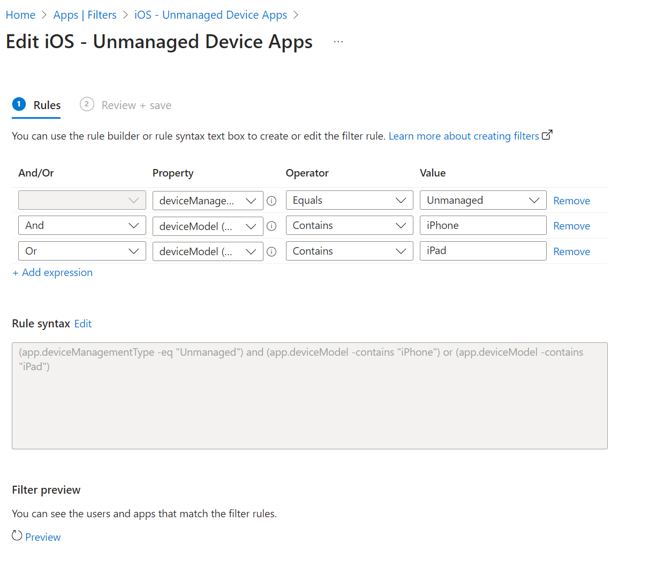Open the ellipsis menu beside the page title

point(338,42)
